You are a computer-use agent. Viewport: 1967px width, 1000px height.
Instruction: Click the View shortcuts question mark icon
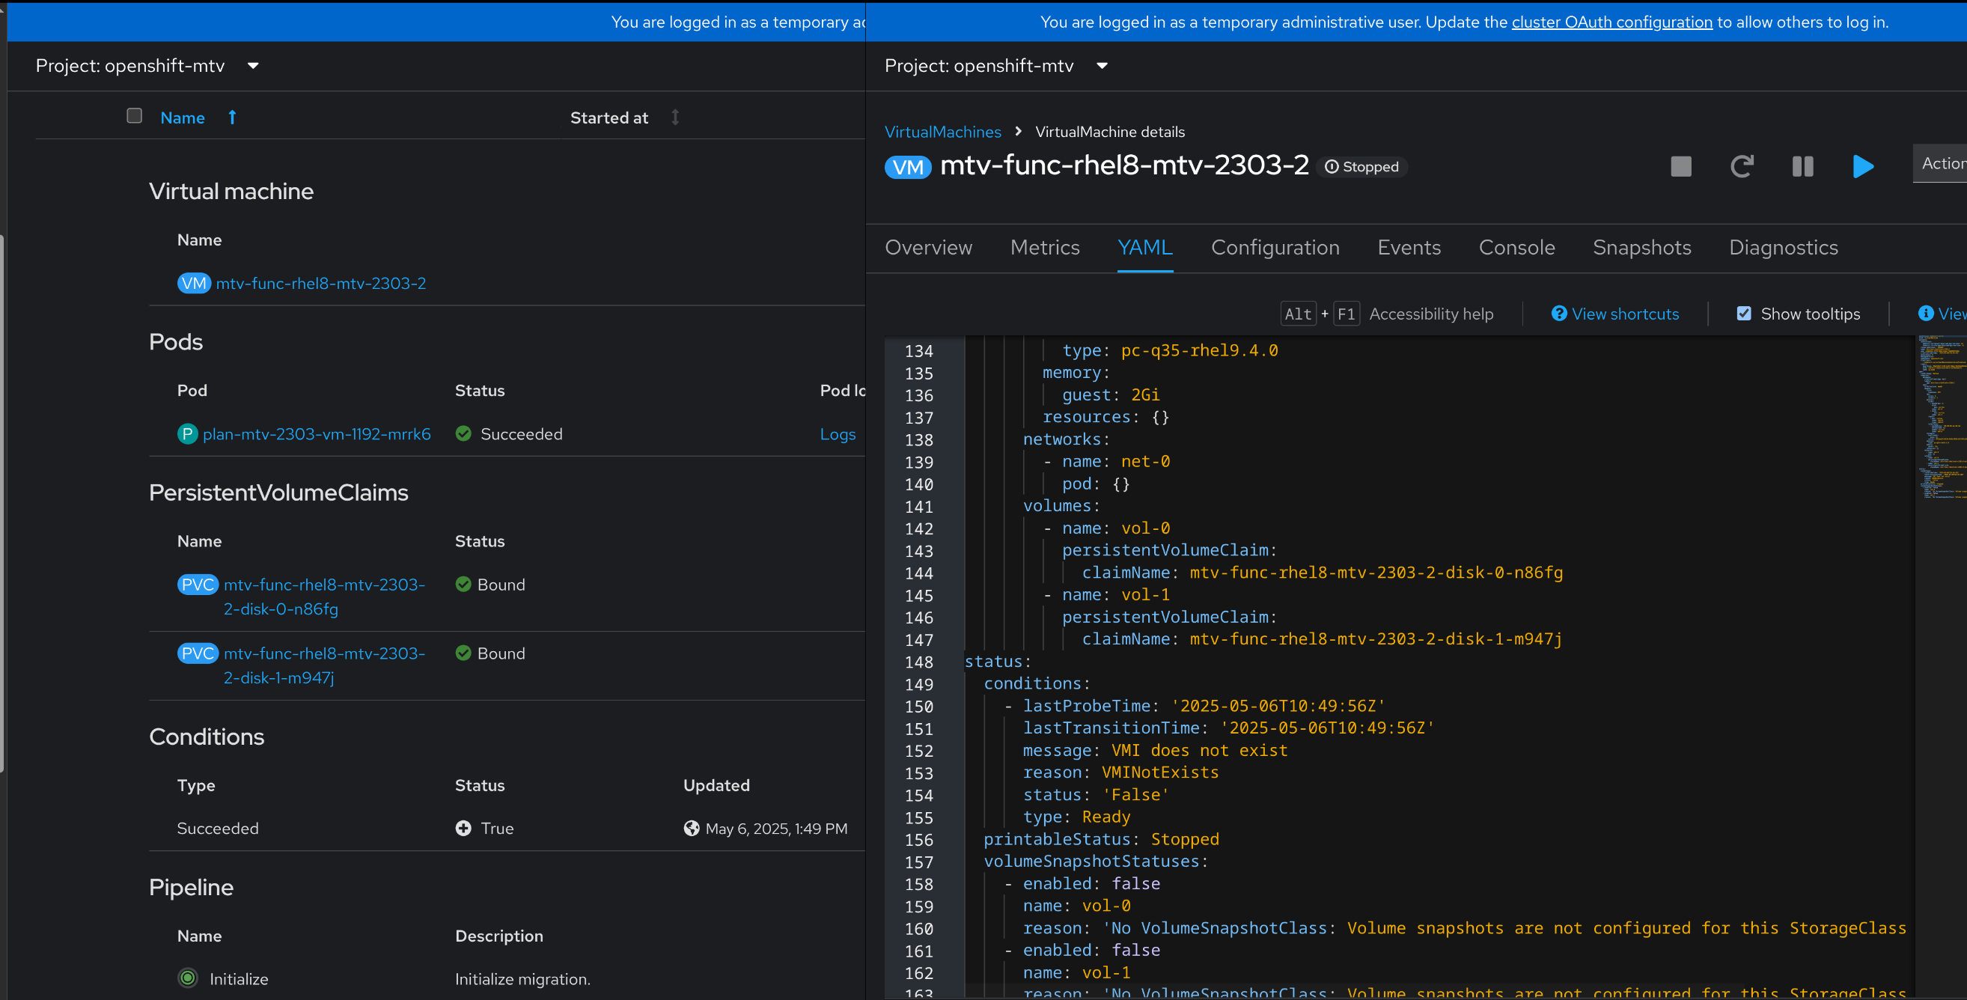coord(1558,314)
